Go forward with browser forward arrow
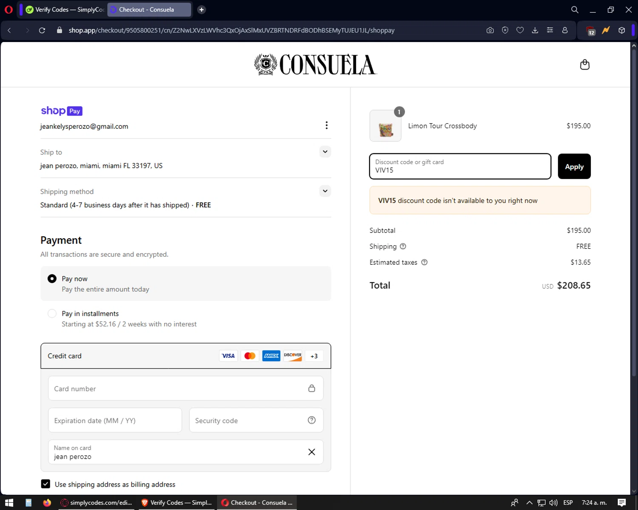Viewport: 638px width, 510px height. (x=27, y=30)
